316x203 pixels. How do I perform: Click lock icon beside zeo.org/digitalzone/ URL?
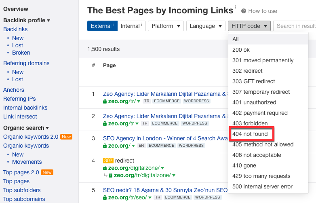pos(105,168)
